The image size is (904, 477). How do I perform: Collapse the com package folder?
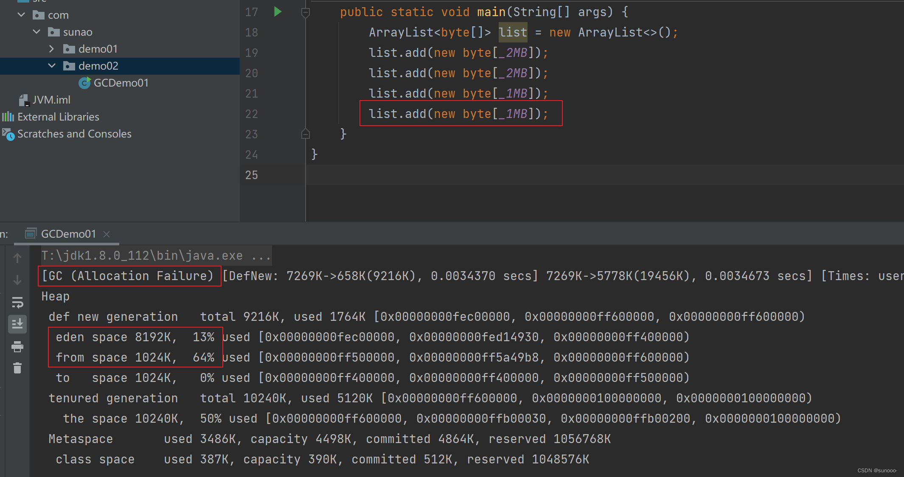(21, 15)
